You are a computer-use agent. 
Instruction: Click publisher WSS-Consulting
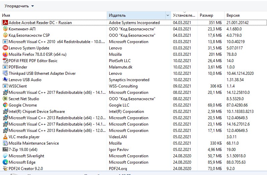[123, 86]
